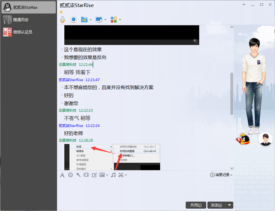This screenshot has height=211, width=275.
Task: Expand the remote desktop dropdown arrow
Action: [x=105, y=20]
